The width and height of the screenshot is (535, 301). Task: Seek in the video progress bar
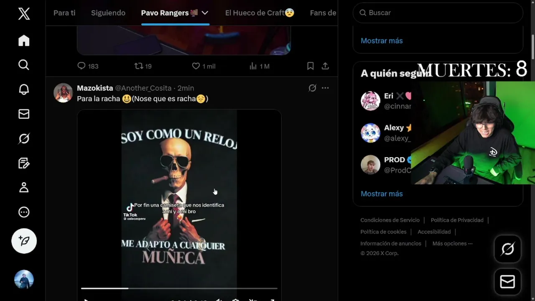179,288
